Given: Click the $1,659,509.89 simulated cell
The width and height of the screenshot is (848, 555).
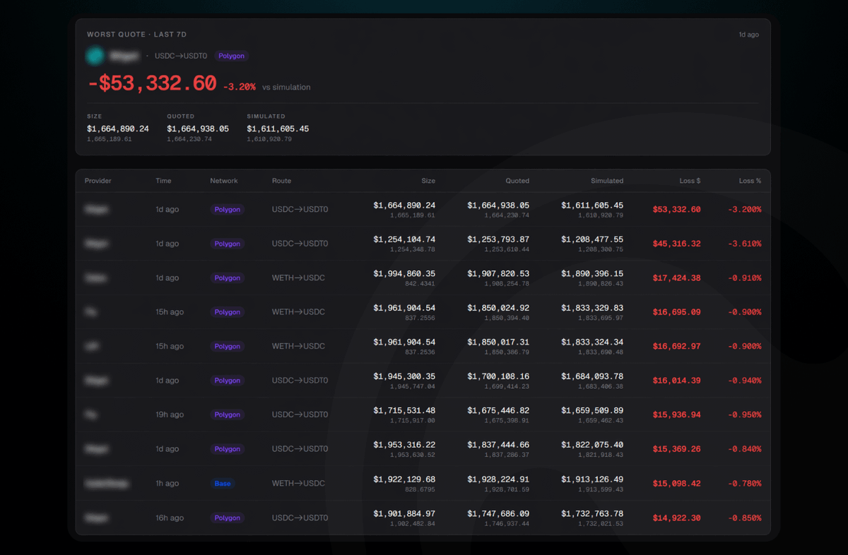Looking at the screenshot, I should point(592,411).
